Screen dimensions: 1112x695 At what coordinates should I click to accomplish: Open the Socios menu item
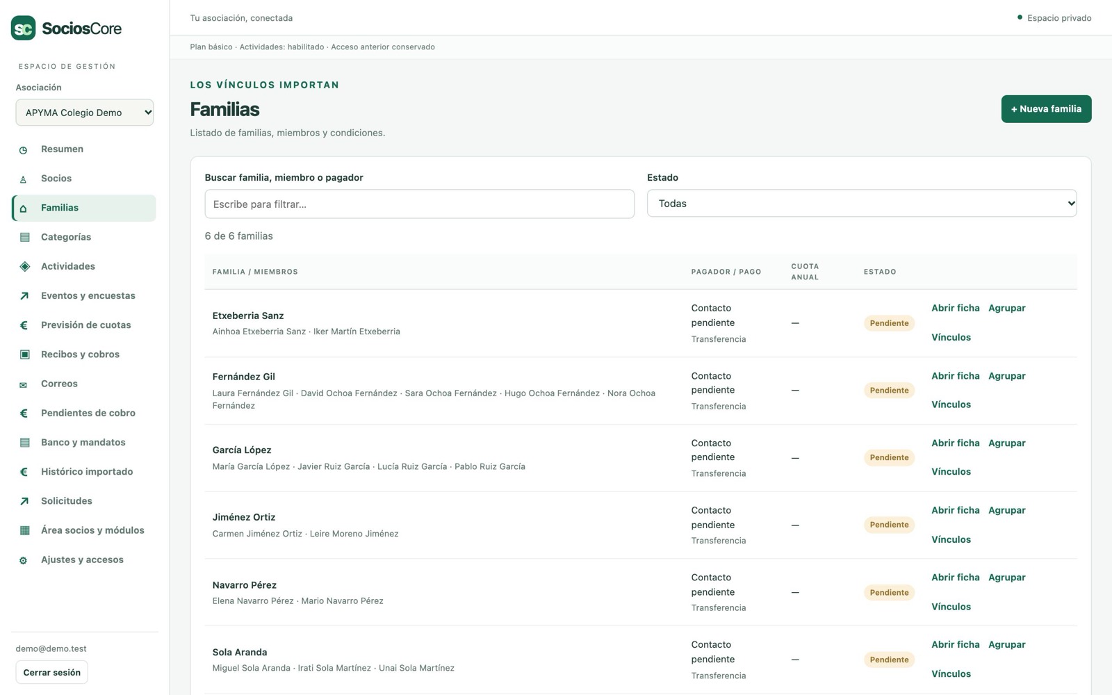pyautogui.click(x=84, y=179)
